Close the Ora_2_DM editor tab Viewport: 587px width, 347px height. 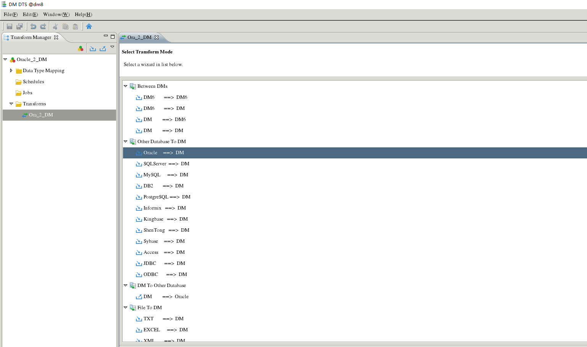[x=157, y=37]
